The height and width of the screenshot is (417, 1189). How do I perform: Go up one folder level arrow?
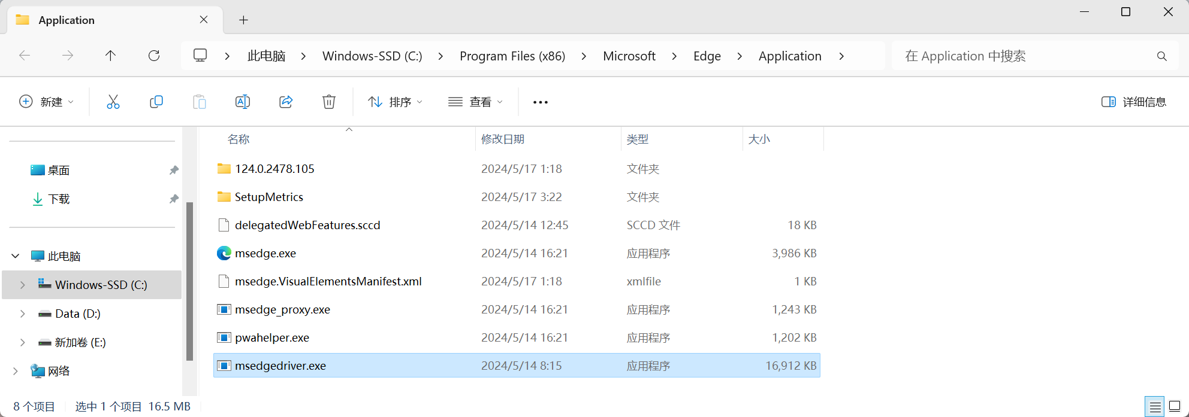(x=110, y=56)
